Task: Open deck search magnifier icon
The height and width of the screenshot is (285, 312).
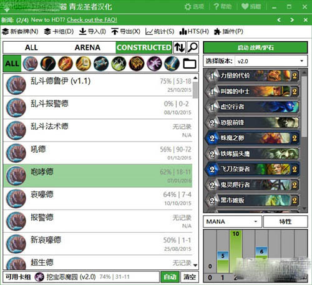Action: click(x=193, y=47)
